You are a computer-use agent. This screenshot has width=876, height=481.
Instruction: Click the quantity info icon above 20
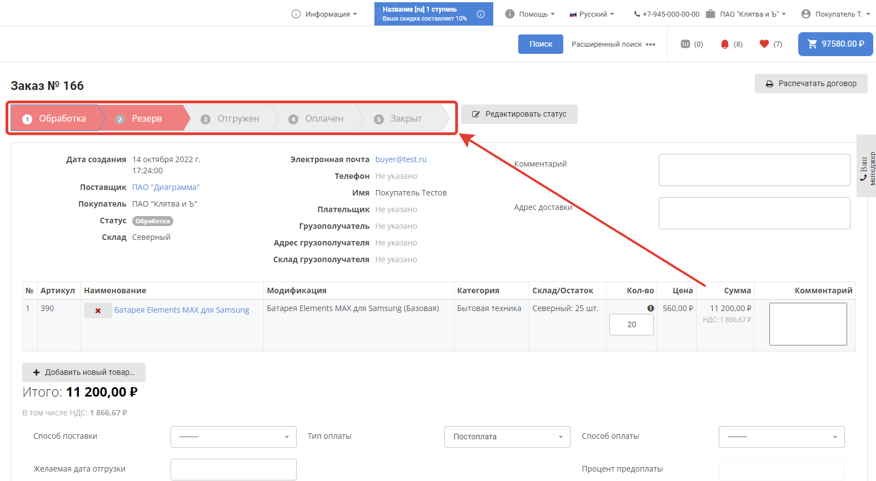click(650, 308)
